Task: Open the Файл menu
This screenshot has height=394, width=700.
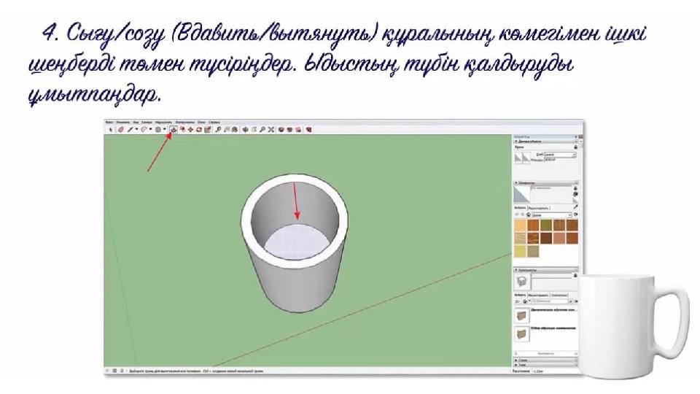Action: point(109,123)
